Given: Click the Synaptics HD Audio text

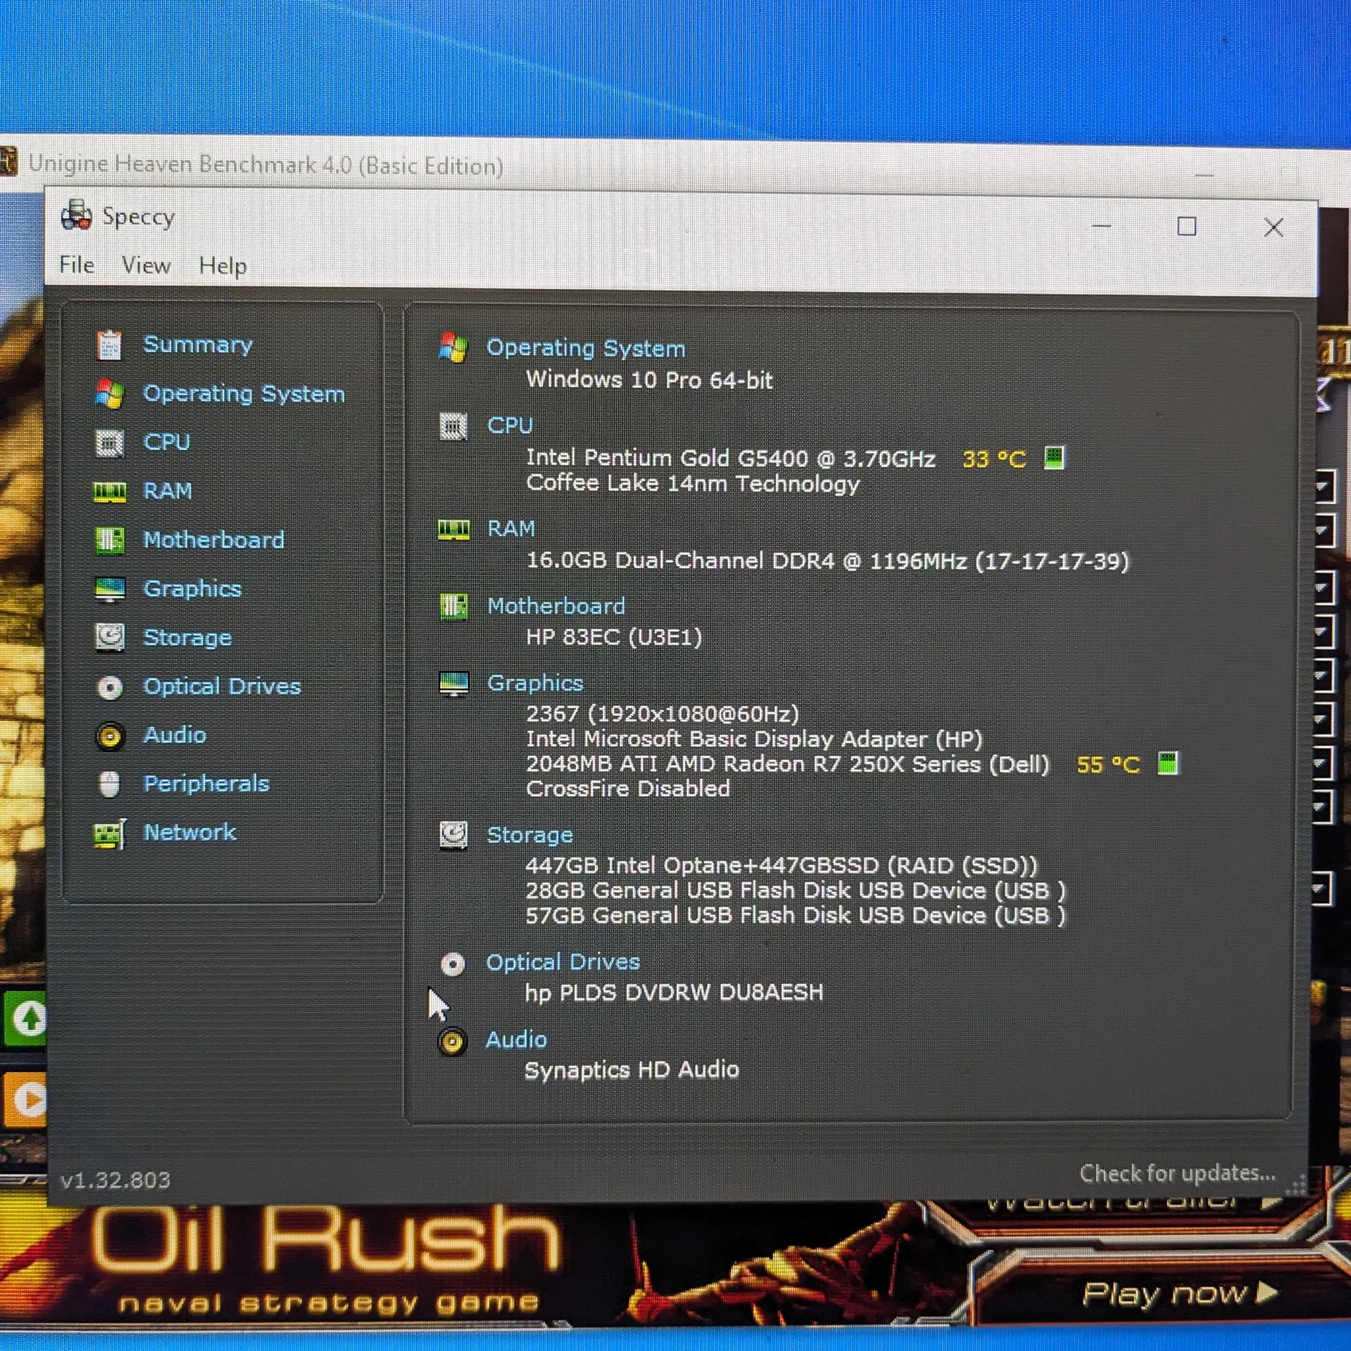Looking at the screenshot, I should click(x=631, y=1071).
